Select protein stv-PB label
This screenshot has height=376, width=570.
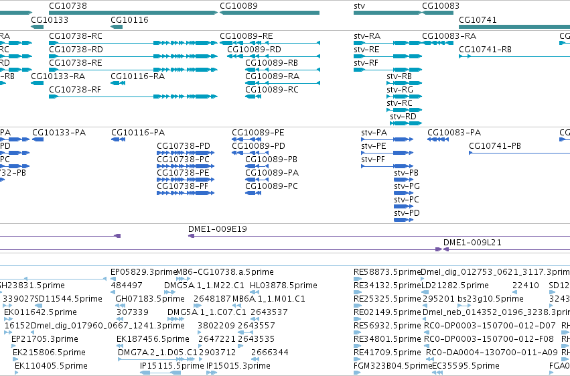(x=406, y=172)
